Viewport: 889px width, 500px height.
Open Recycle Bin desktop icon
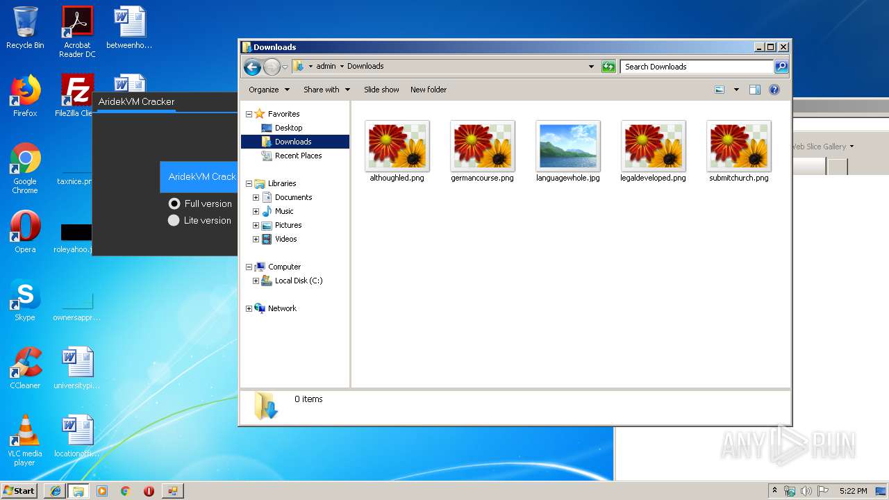[25, 28]
